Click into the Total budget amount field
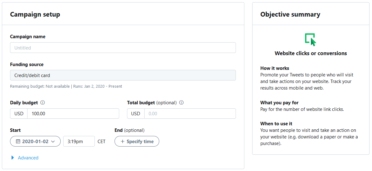Viewport: 372px width, 171px height. (x=190, y=114)
